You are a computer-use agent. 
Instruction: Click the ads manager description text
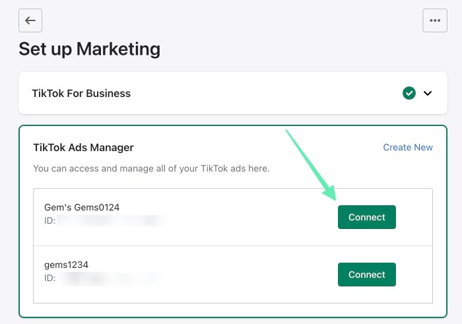click(x=151, y=168)
